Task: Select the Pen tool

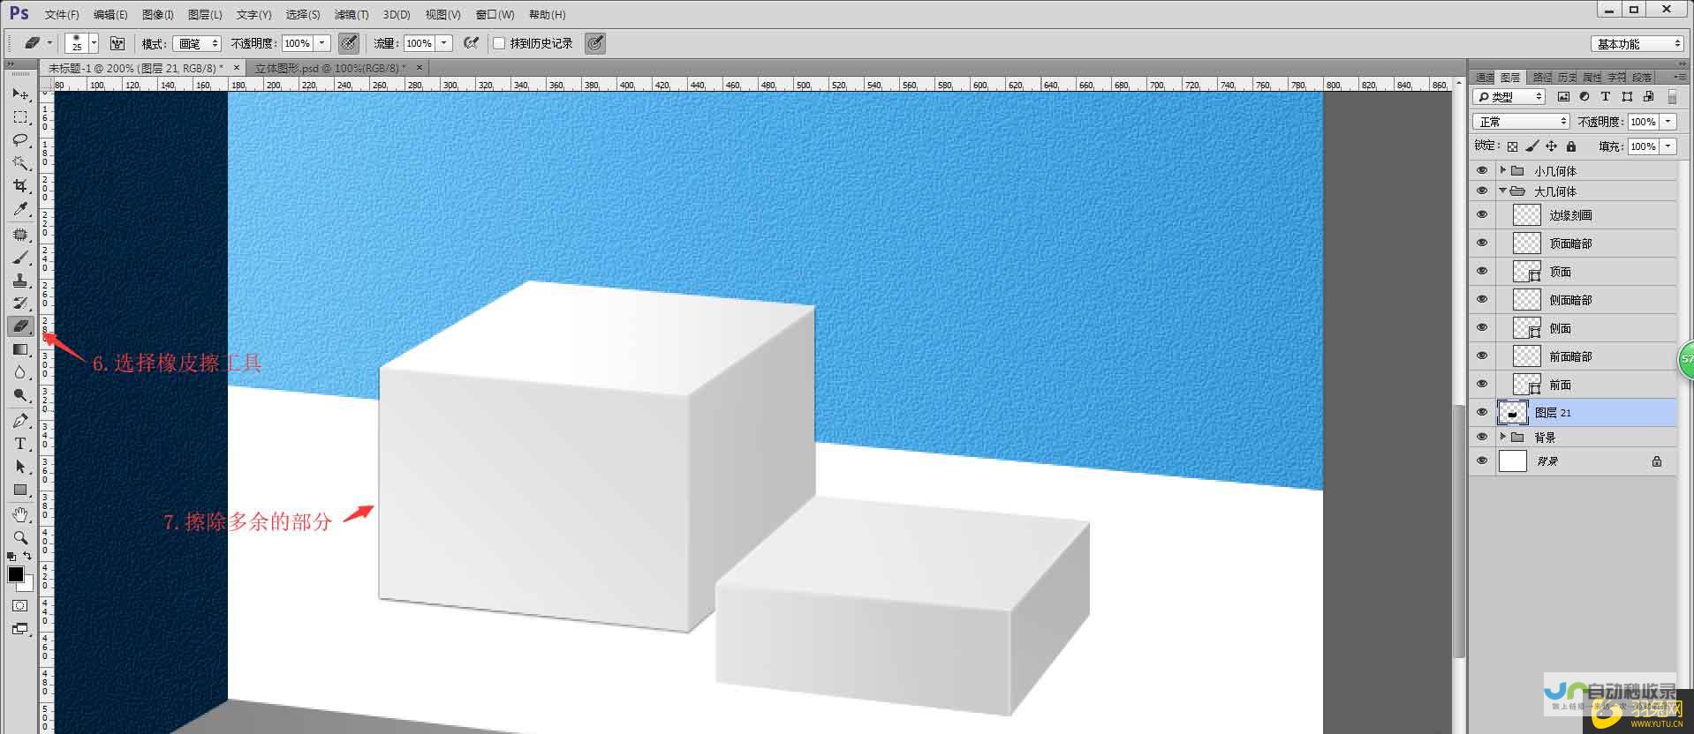Action: (20, 421)
